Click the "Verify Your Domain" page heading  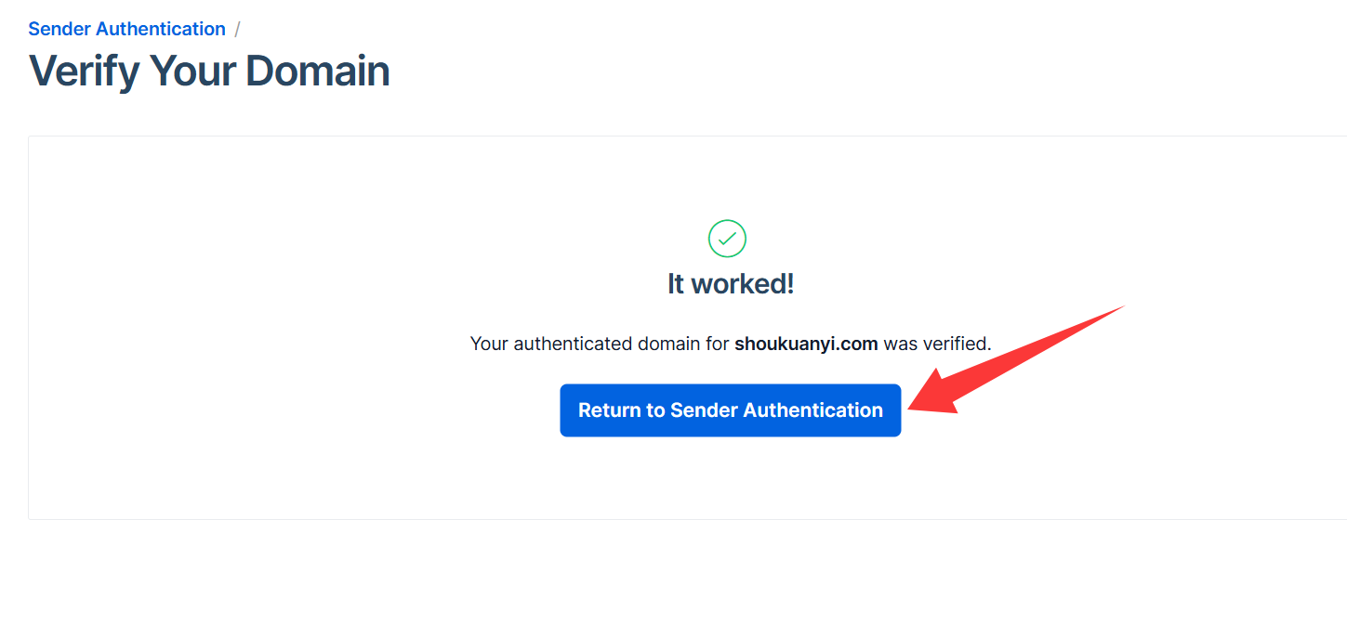(209, 71)
